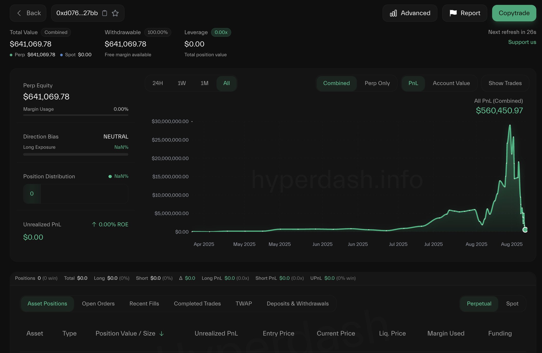Favorite the wallet with star icon

click(115, 13)
